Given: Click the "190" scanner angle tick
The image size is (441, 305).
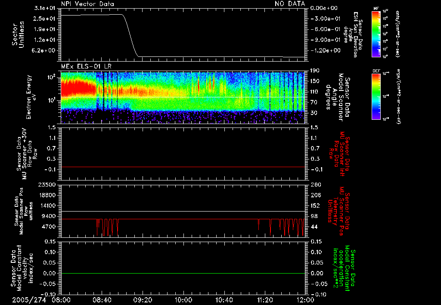Looking at the screenshot, I should 315,71.
